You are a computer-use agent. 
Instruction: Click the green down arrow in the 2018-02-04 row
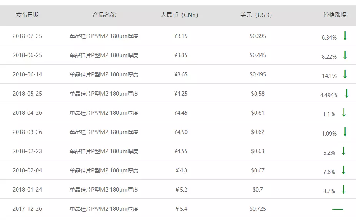click(x=344, y=170)
